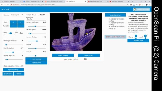Click the Camera Contrast slider handle
Viewport: 162px width, 91px height.
37,41
